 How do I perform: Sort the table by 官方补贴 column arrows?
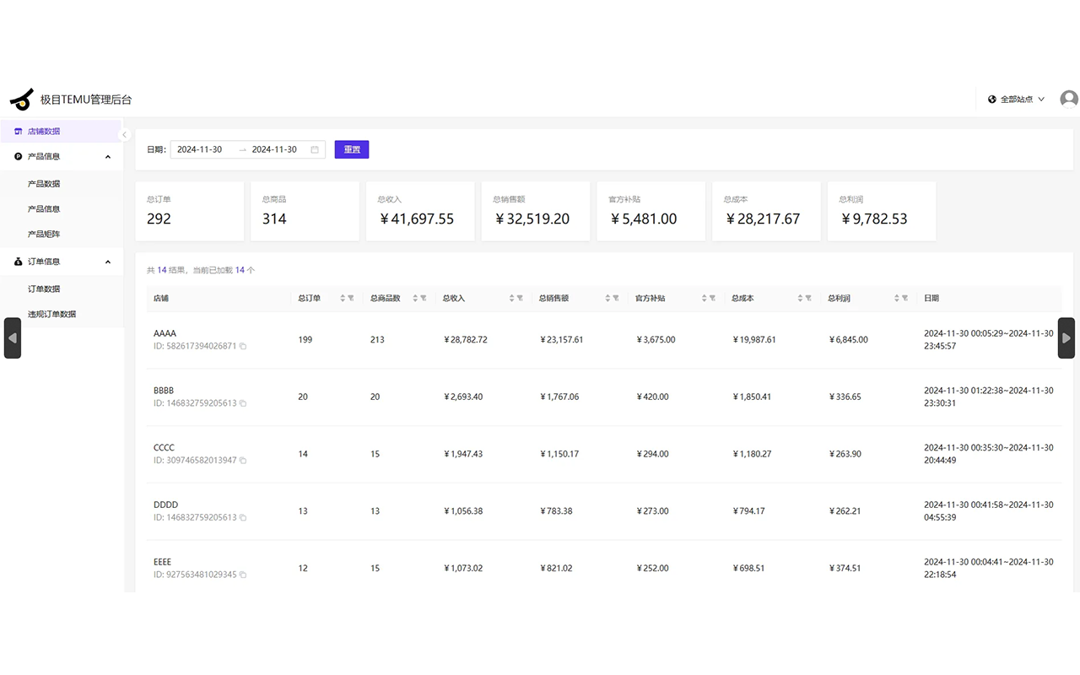(704, 298)
